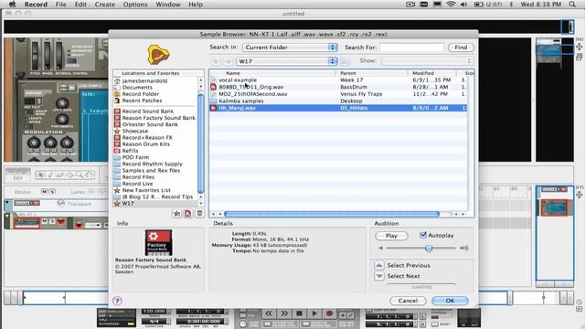Select Orkester Sound Bank location
The width and height of the screenshot is (585, 329).
click(x=146, y=124)
